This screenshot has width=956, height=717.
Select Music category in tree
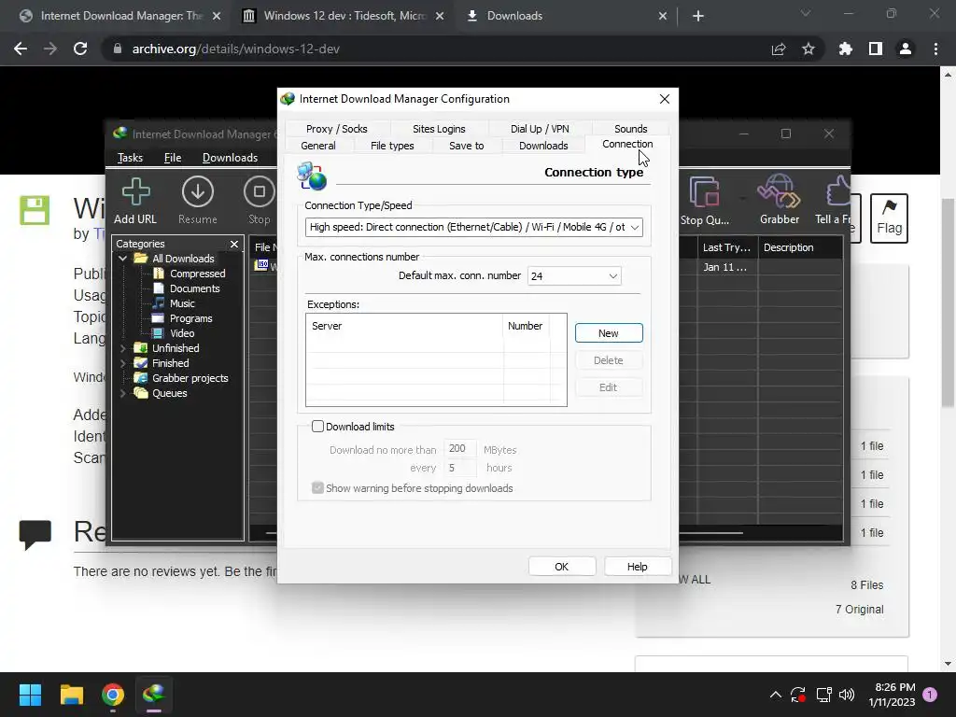(x=182, y=303)
